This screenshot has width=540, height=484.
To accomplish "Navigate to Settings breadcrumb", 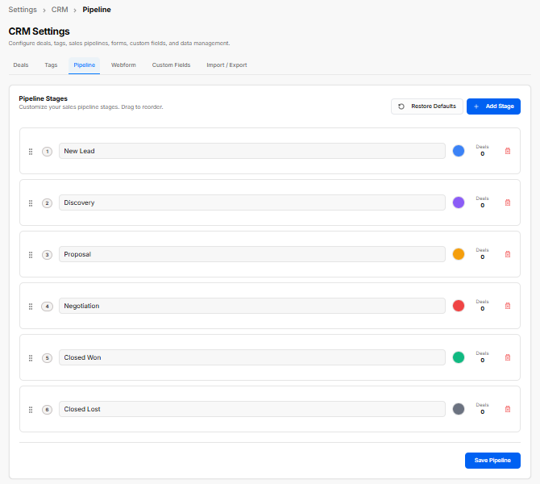I will (x=23, y=10).
